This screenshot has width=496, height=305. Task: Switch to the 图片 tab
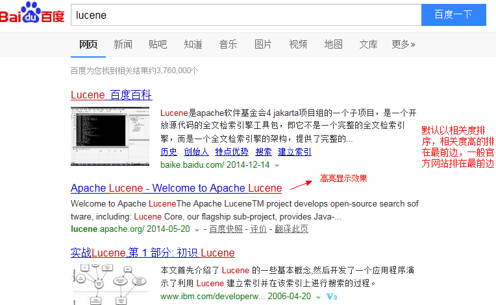263,45
